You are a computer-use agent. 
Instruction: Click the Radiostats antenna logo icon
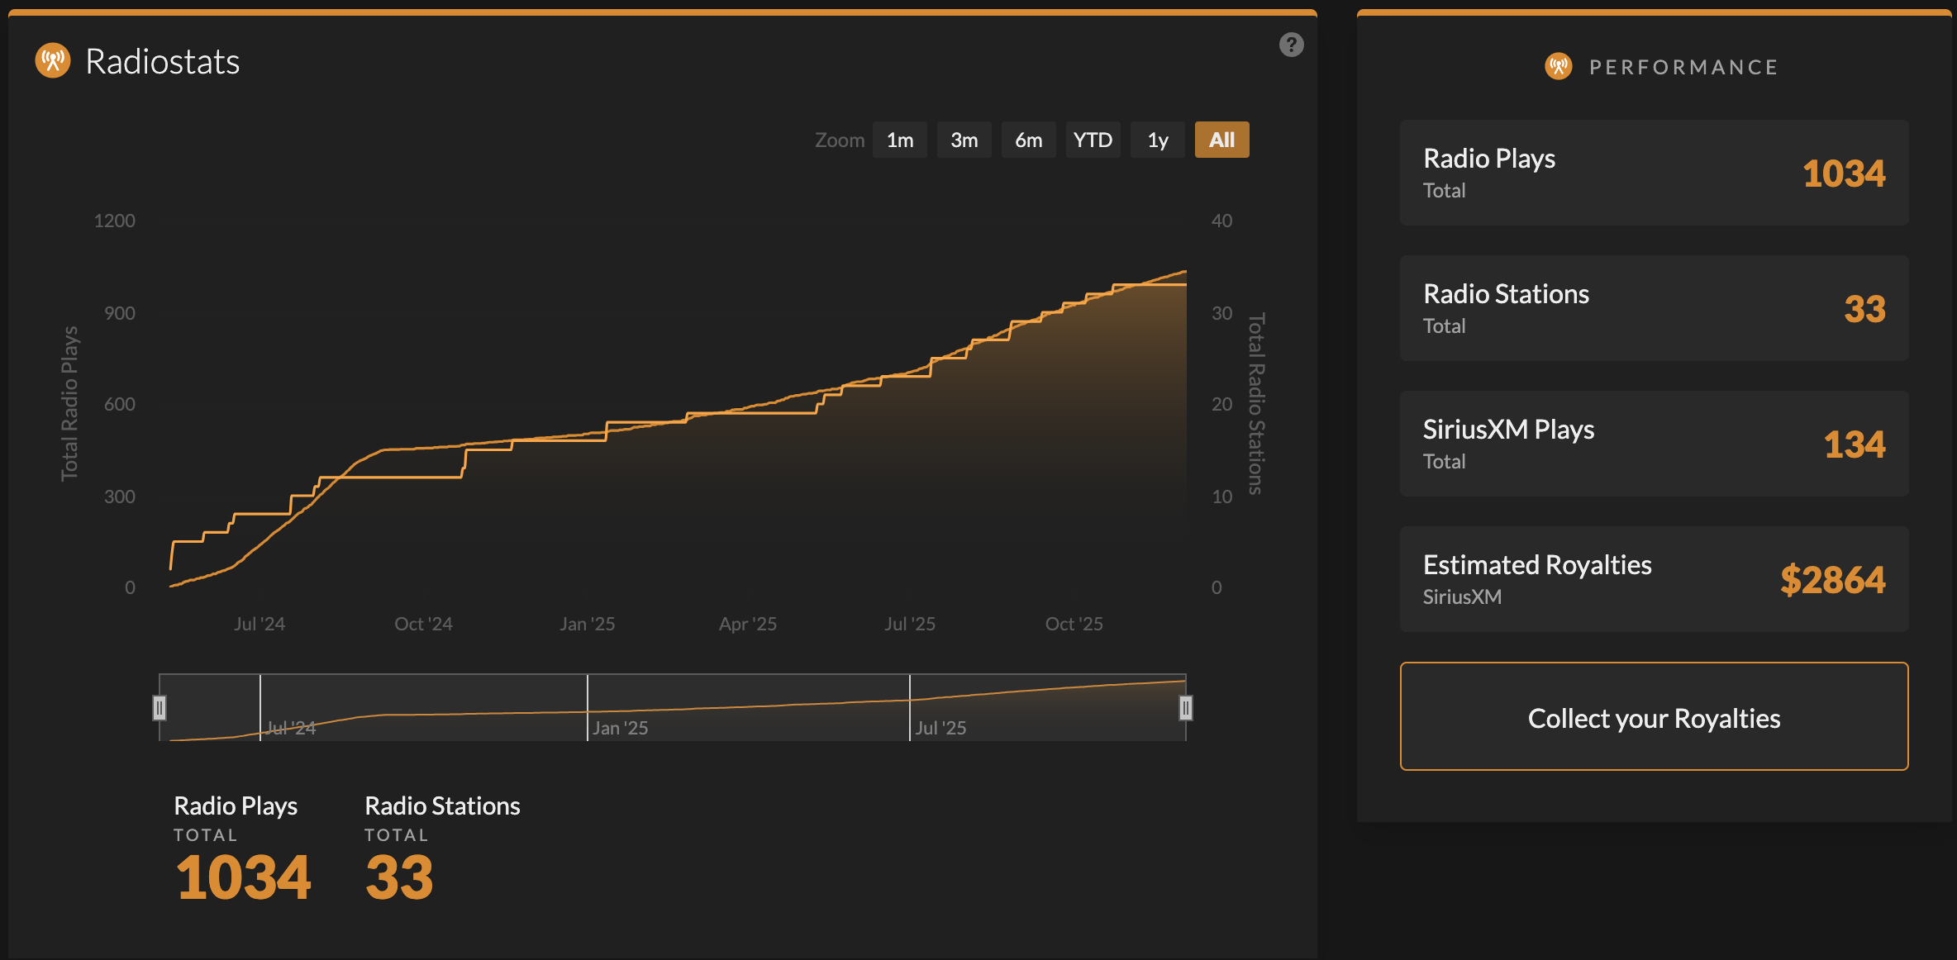tap(53, 61)
